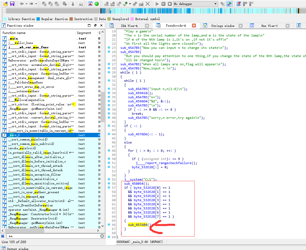Viewport: 306px width, 250px height.
Task: Float the Functions window panel
Action: pyautogui.click(x=95, y=25)
